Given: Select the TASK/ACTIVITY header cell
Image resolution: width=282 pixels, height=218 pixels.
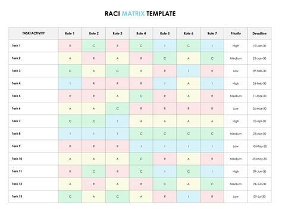Looking at the screenshot, I should coord(33,33).
